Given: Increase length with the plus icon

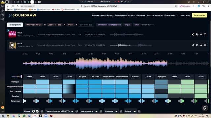Looking at the screenshot, I should point(34,111).
